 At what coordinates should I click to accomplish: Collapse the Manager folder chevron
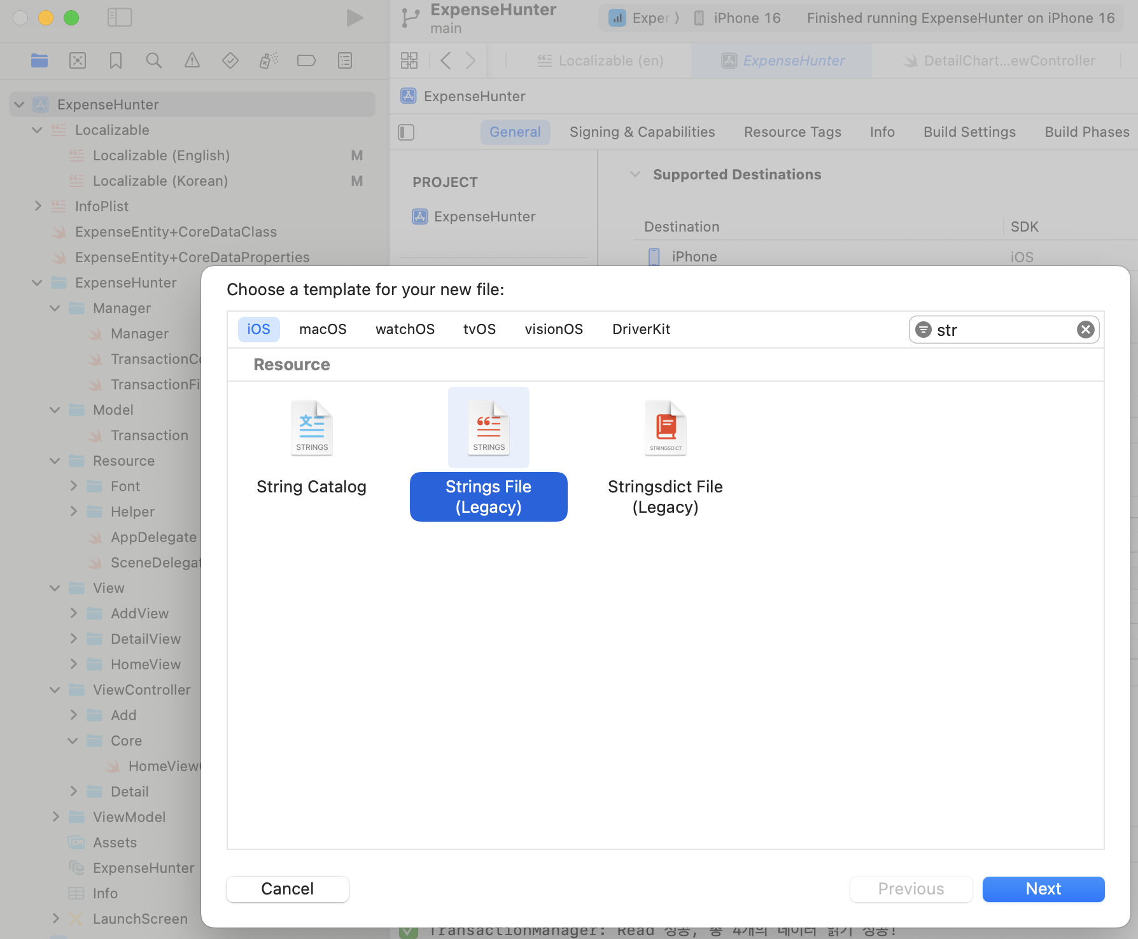pyautogui.click(x=55, y=308)
